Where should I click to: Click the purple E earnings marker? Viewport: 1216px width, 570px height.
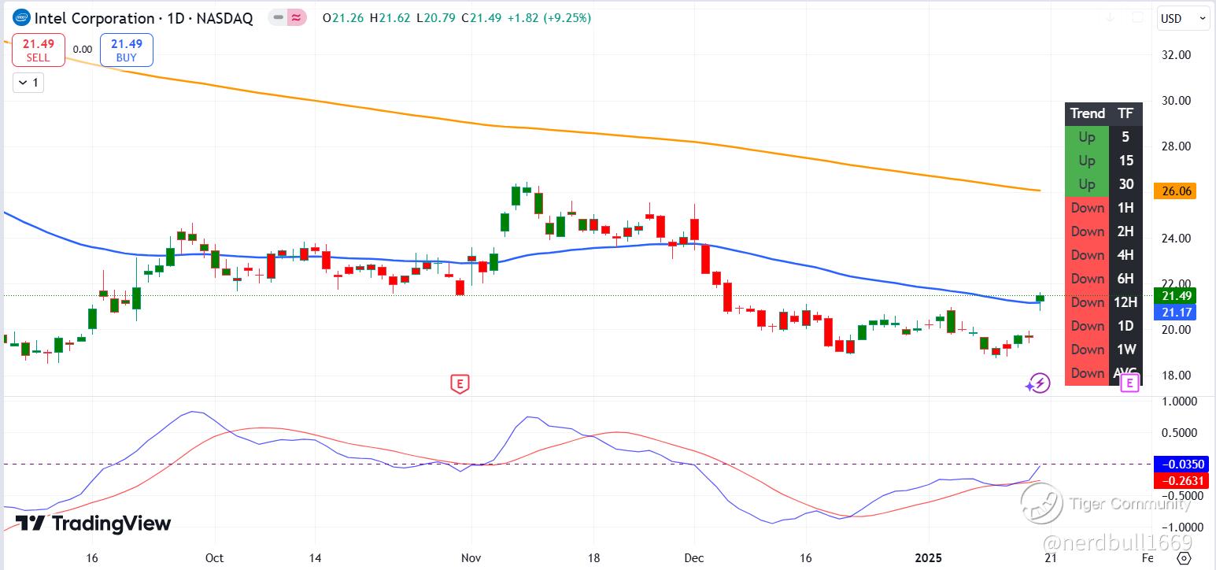[1130, 383]
